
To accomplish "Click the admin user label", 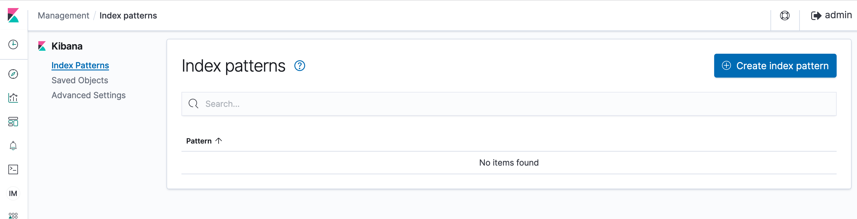I will (x=838, y=15).
